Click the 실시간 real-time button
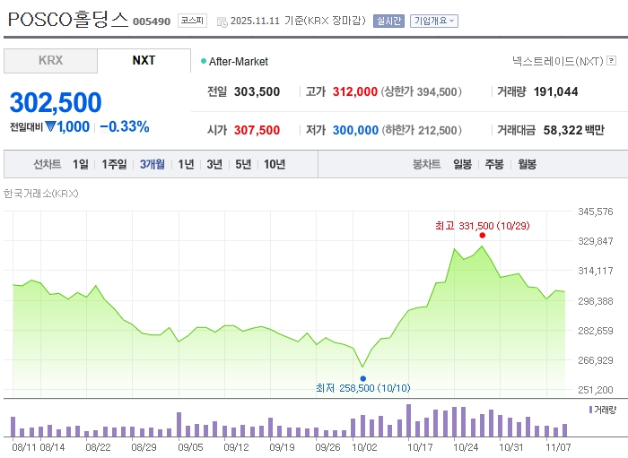This screenshot has width=628, height=458. (388, 20)
